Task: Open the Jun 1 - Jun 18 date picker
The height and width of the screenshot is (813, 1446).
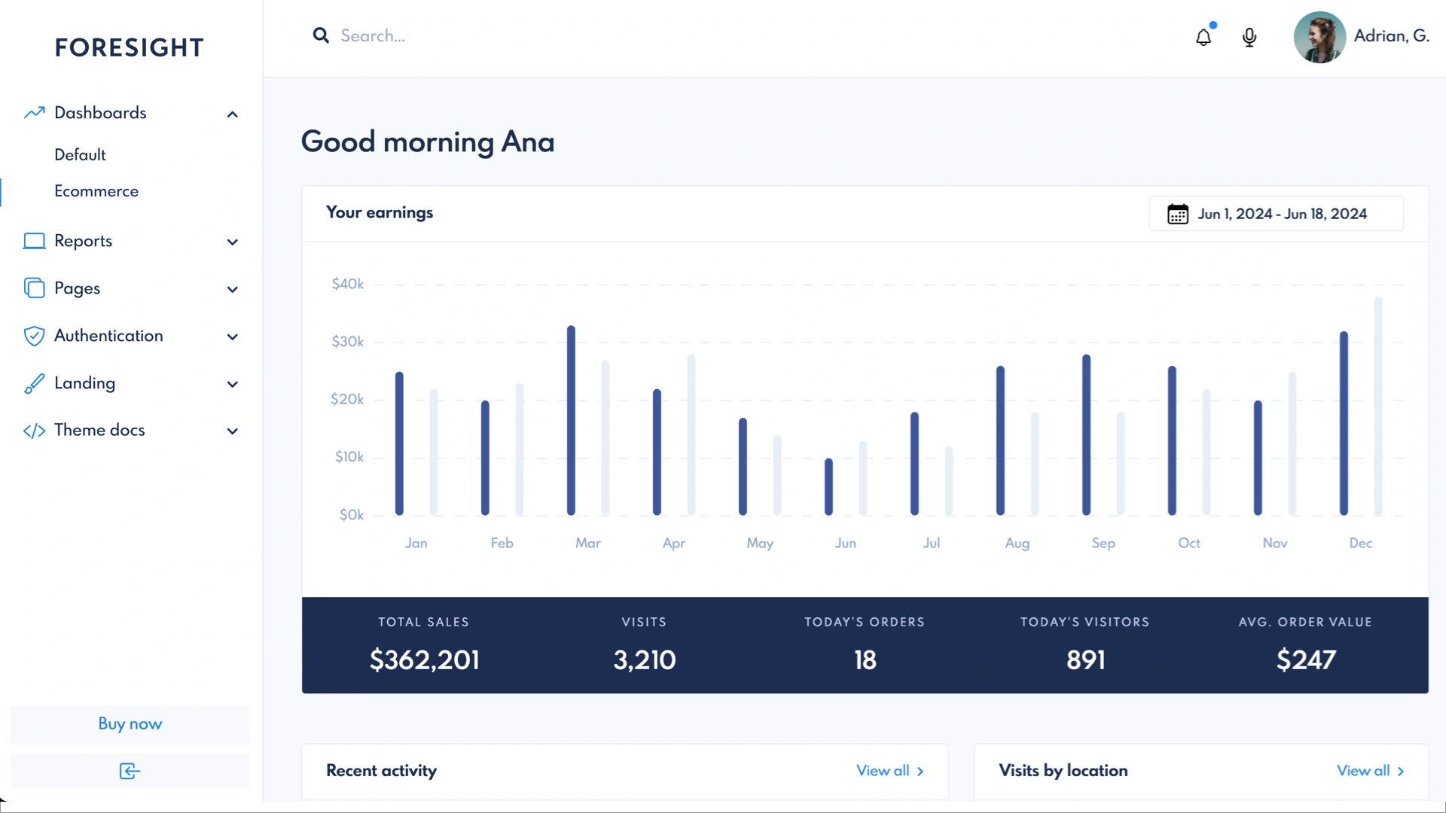Action: point(1276,214)
